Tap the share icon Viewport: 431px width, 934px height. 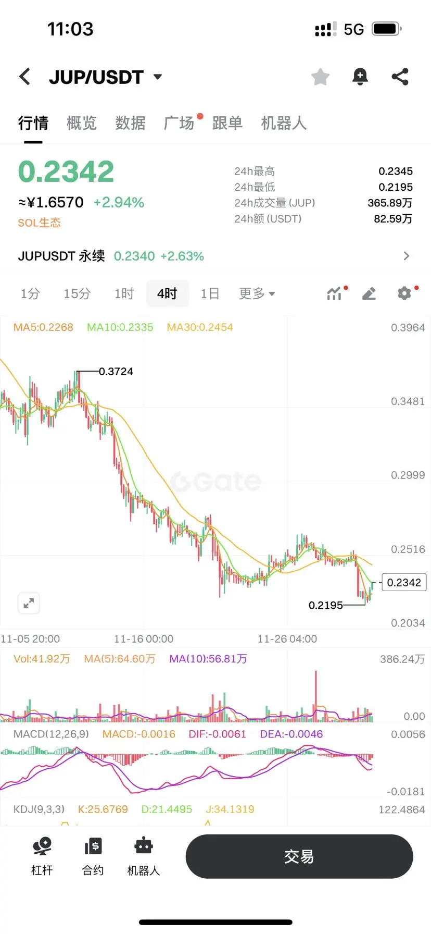[x=400, y=77]
